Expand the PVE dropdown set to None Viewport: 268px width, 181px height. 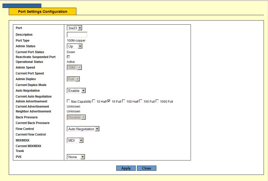tap(76, 157)
